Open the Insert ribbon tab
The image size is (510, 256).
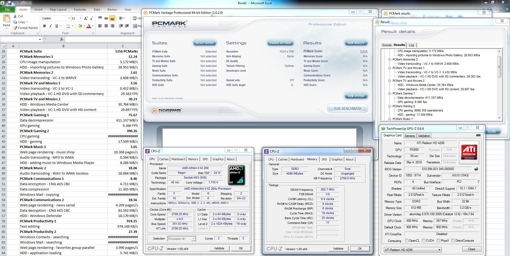38,10
